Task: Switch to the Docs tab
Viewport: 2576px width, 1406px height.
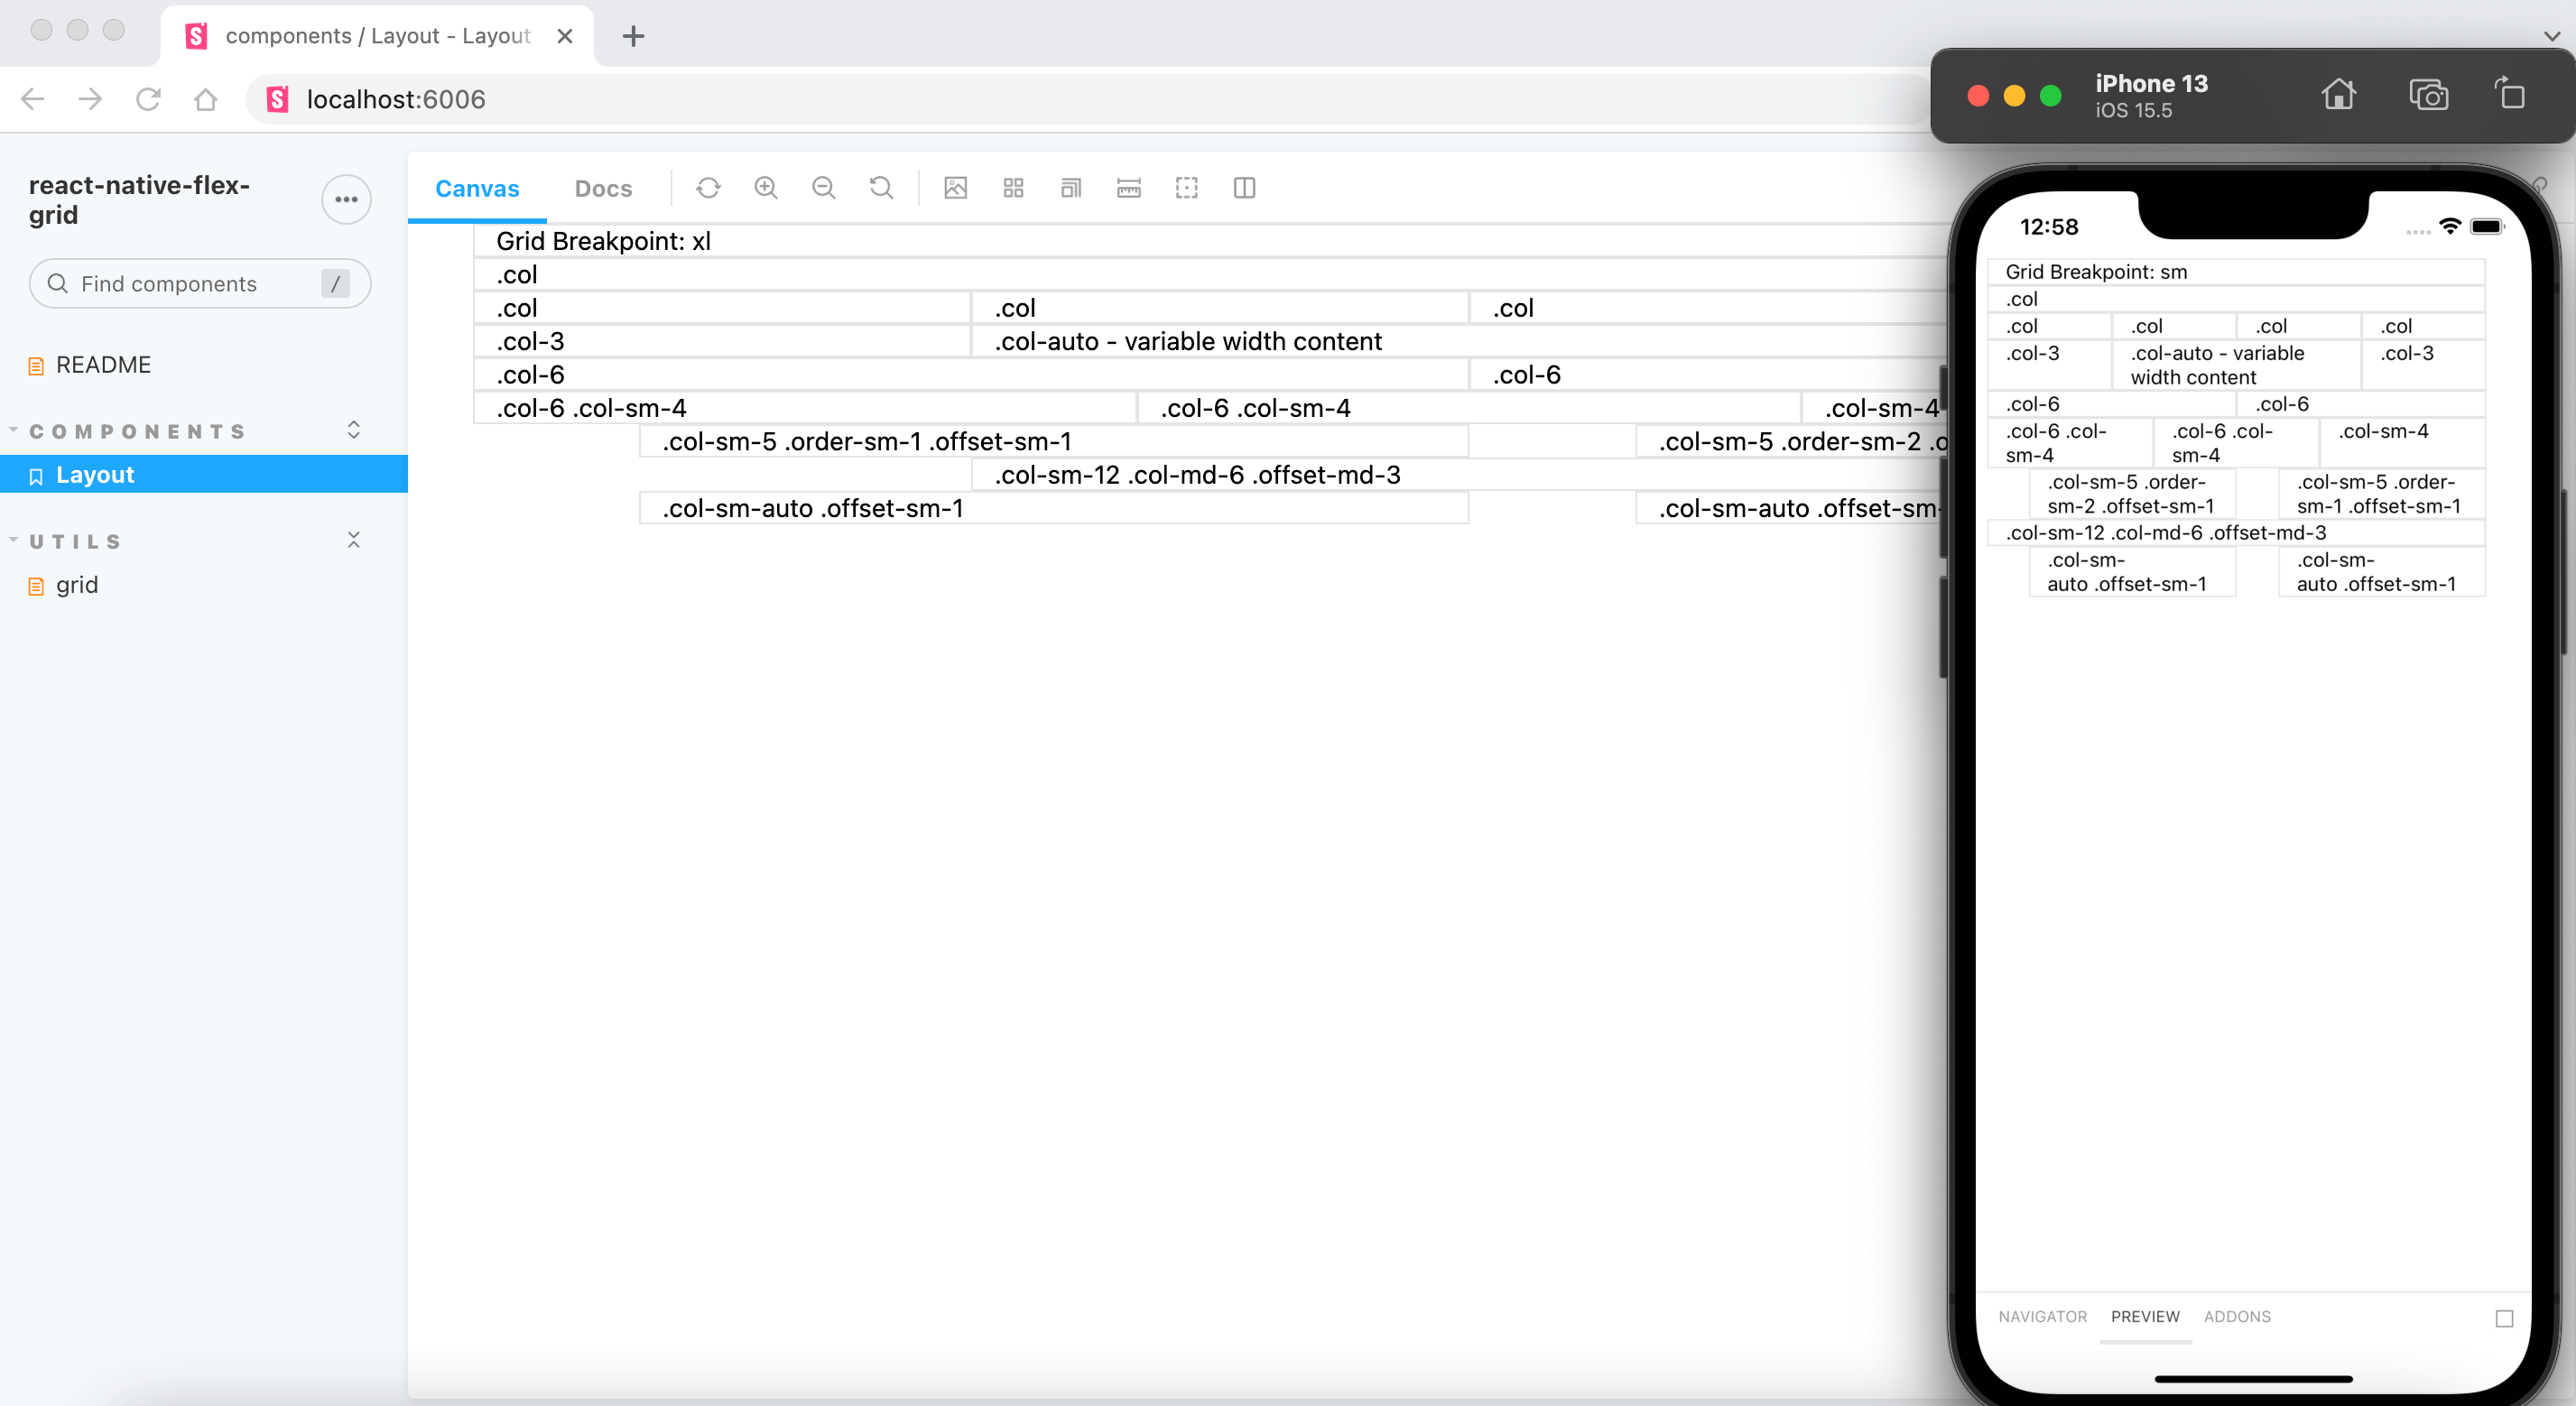Action: (x=602, y=187)
